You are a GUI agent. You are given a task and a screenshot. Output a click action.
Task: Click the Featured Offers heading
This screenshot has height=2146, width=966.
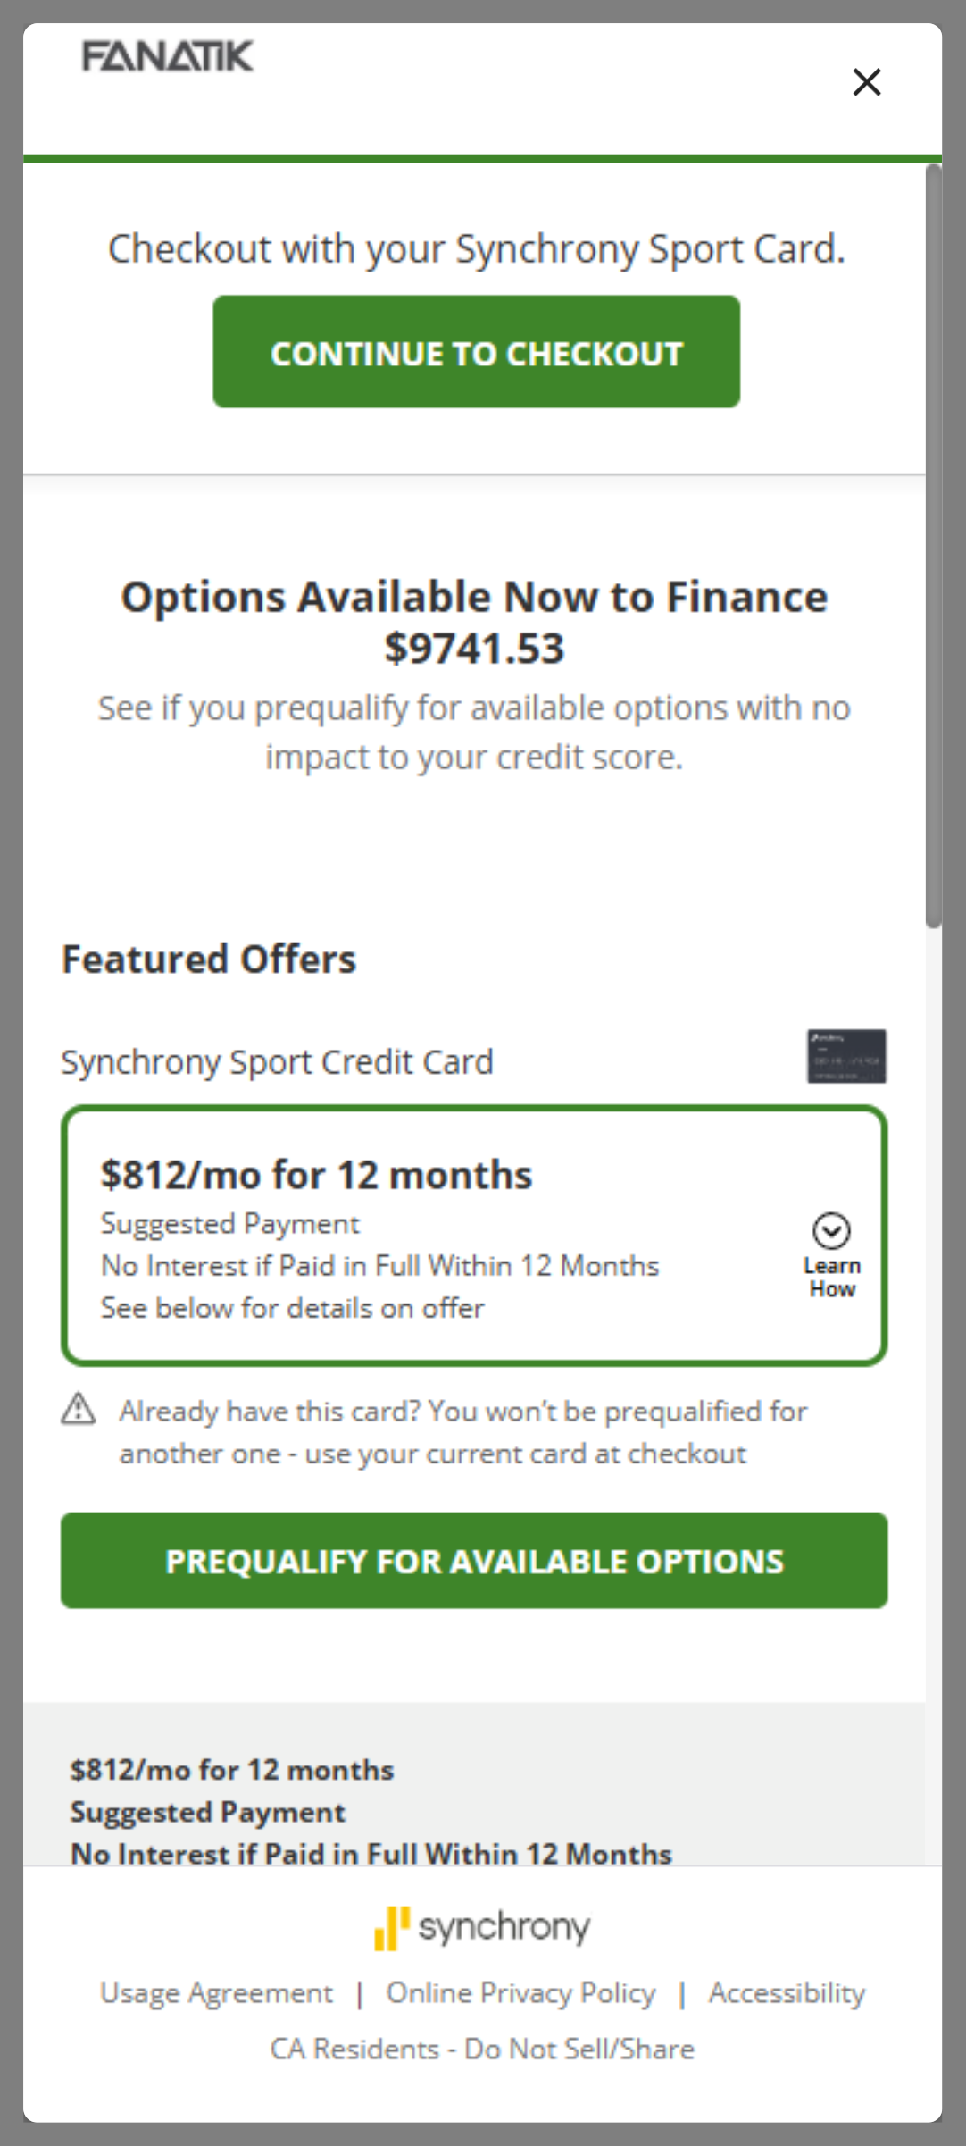(x=209, y=960)
